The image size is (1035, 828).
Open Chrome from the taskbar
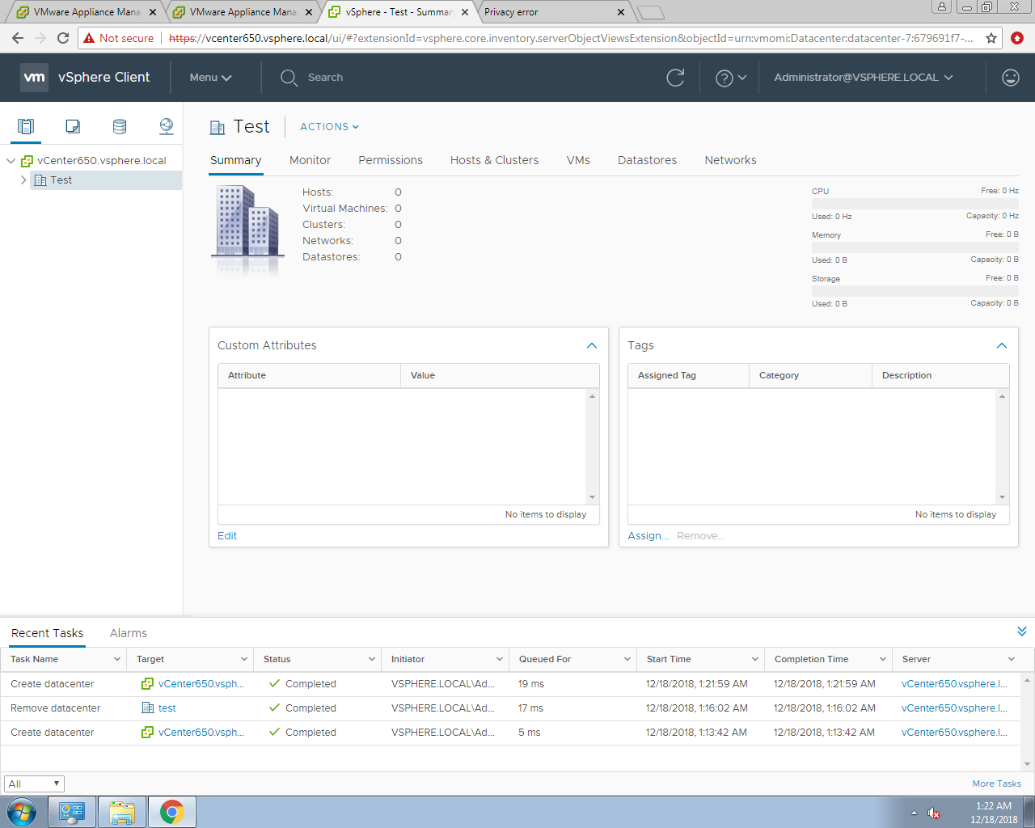point(171,812)
